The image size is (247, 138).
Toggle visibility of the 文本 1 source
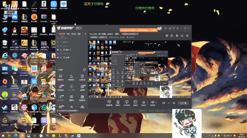[x=58, y=38]
